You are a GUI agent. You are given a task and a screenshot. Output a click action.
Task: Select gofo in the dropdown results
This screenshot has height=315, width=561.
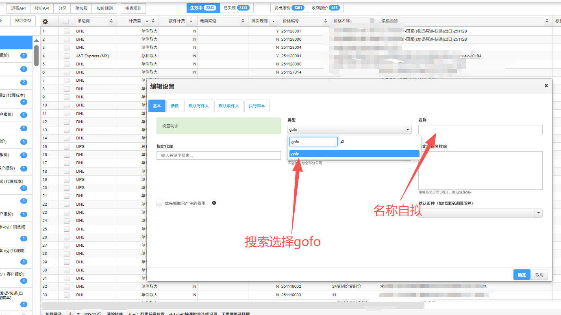(x=354, y=154)
